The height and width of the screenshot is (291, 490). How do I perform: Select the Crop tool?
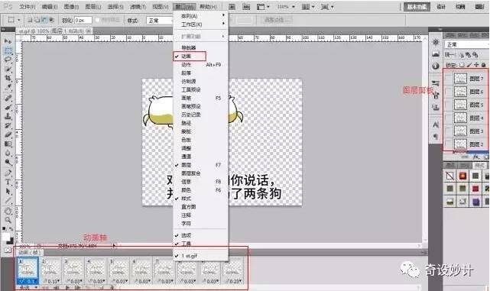(8, 78)
